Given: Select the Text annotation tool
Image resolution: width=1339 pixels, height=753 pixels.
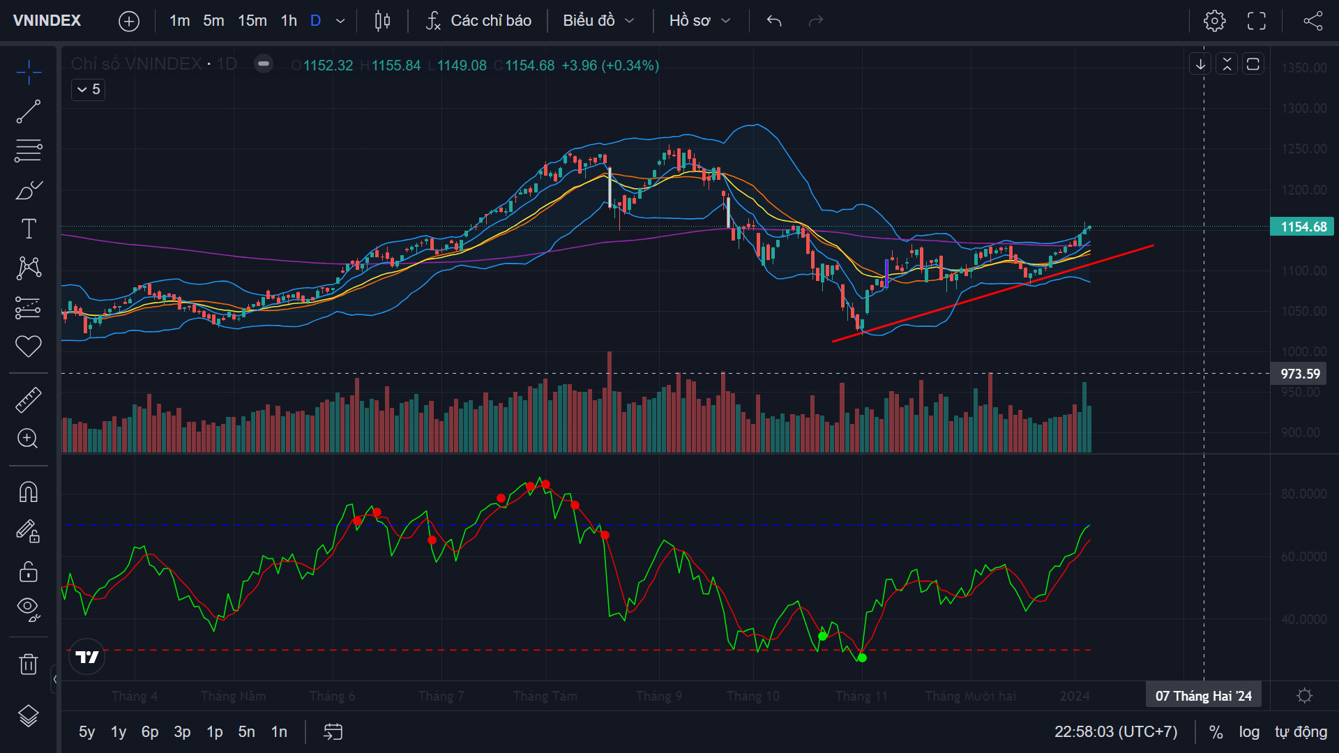Looking at the screenshot, I should [29, 229].
